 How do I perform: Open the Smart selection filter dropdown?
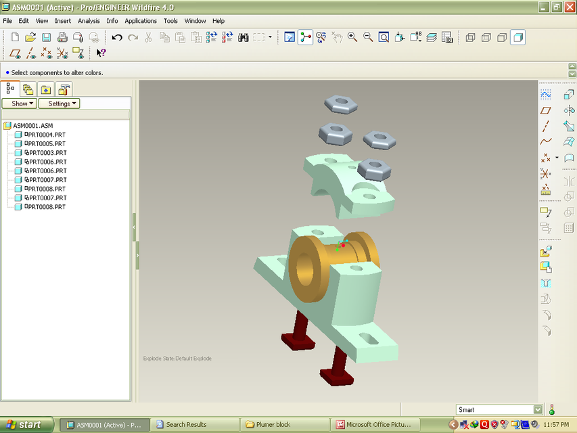(538, 409)
